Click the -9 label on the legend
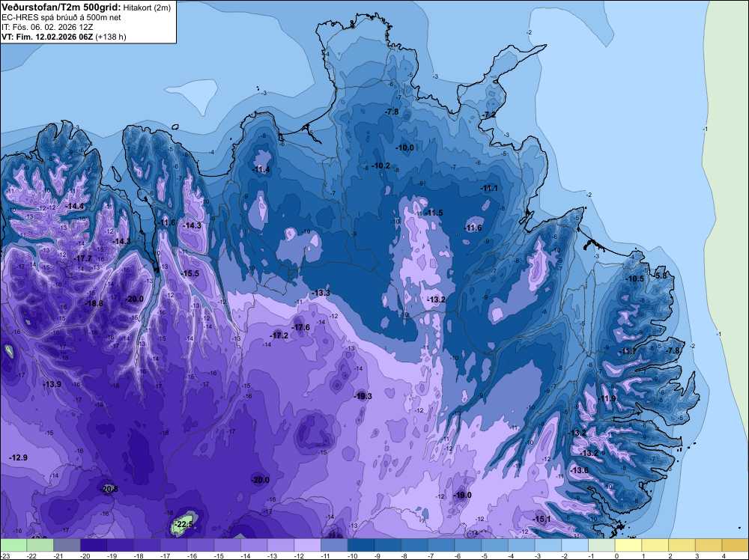This screenshot has width=749, height=560. click(x=378, y=556)
